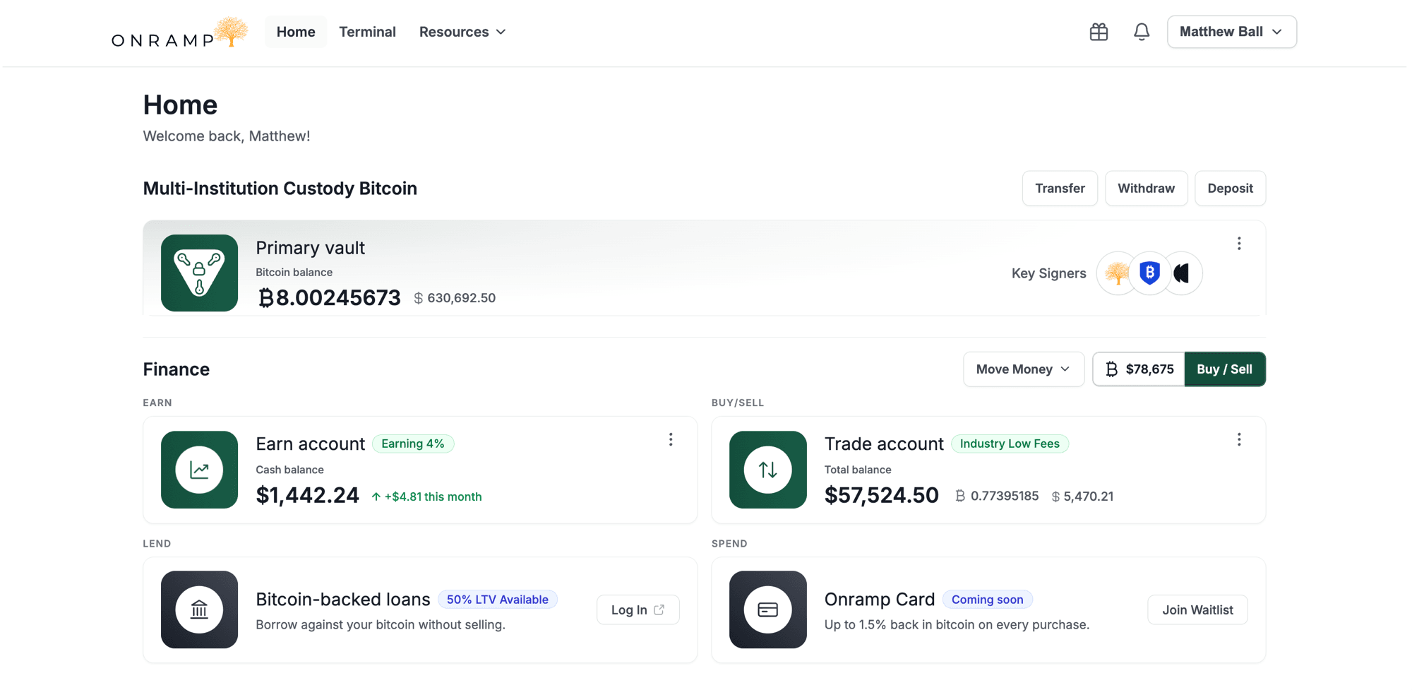The height and width of the screenshot is (690, 1412).
Task: Click Log In for Bitcoin-backed loans
Action: click(x=638, y=610)
